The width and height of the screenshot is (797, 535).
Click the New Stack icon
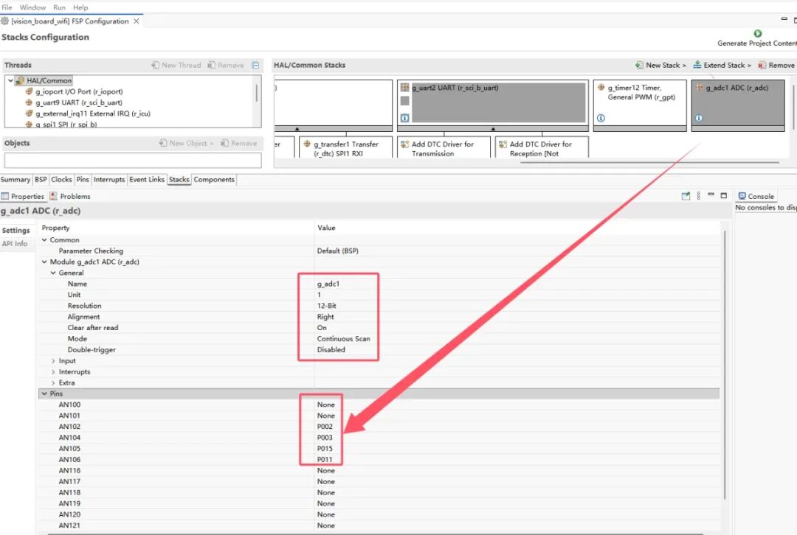640,65
